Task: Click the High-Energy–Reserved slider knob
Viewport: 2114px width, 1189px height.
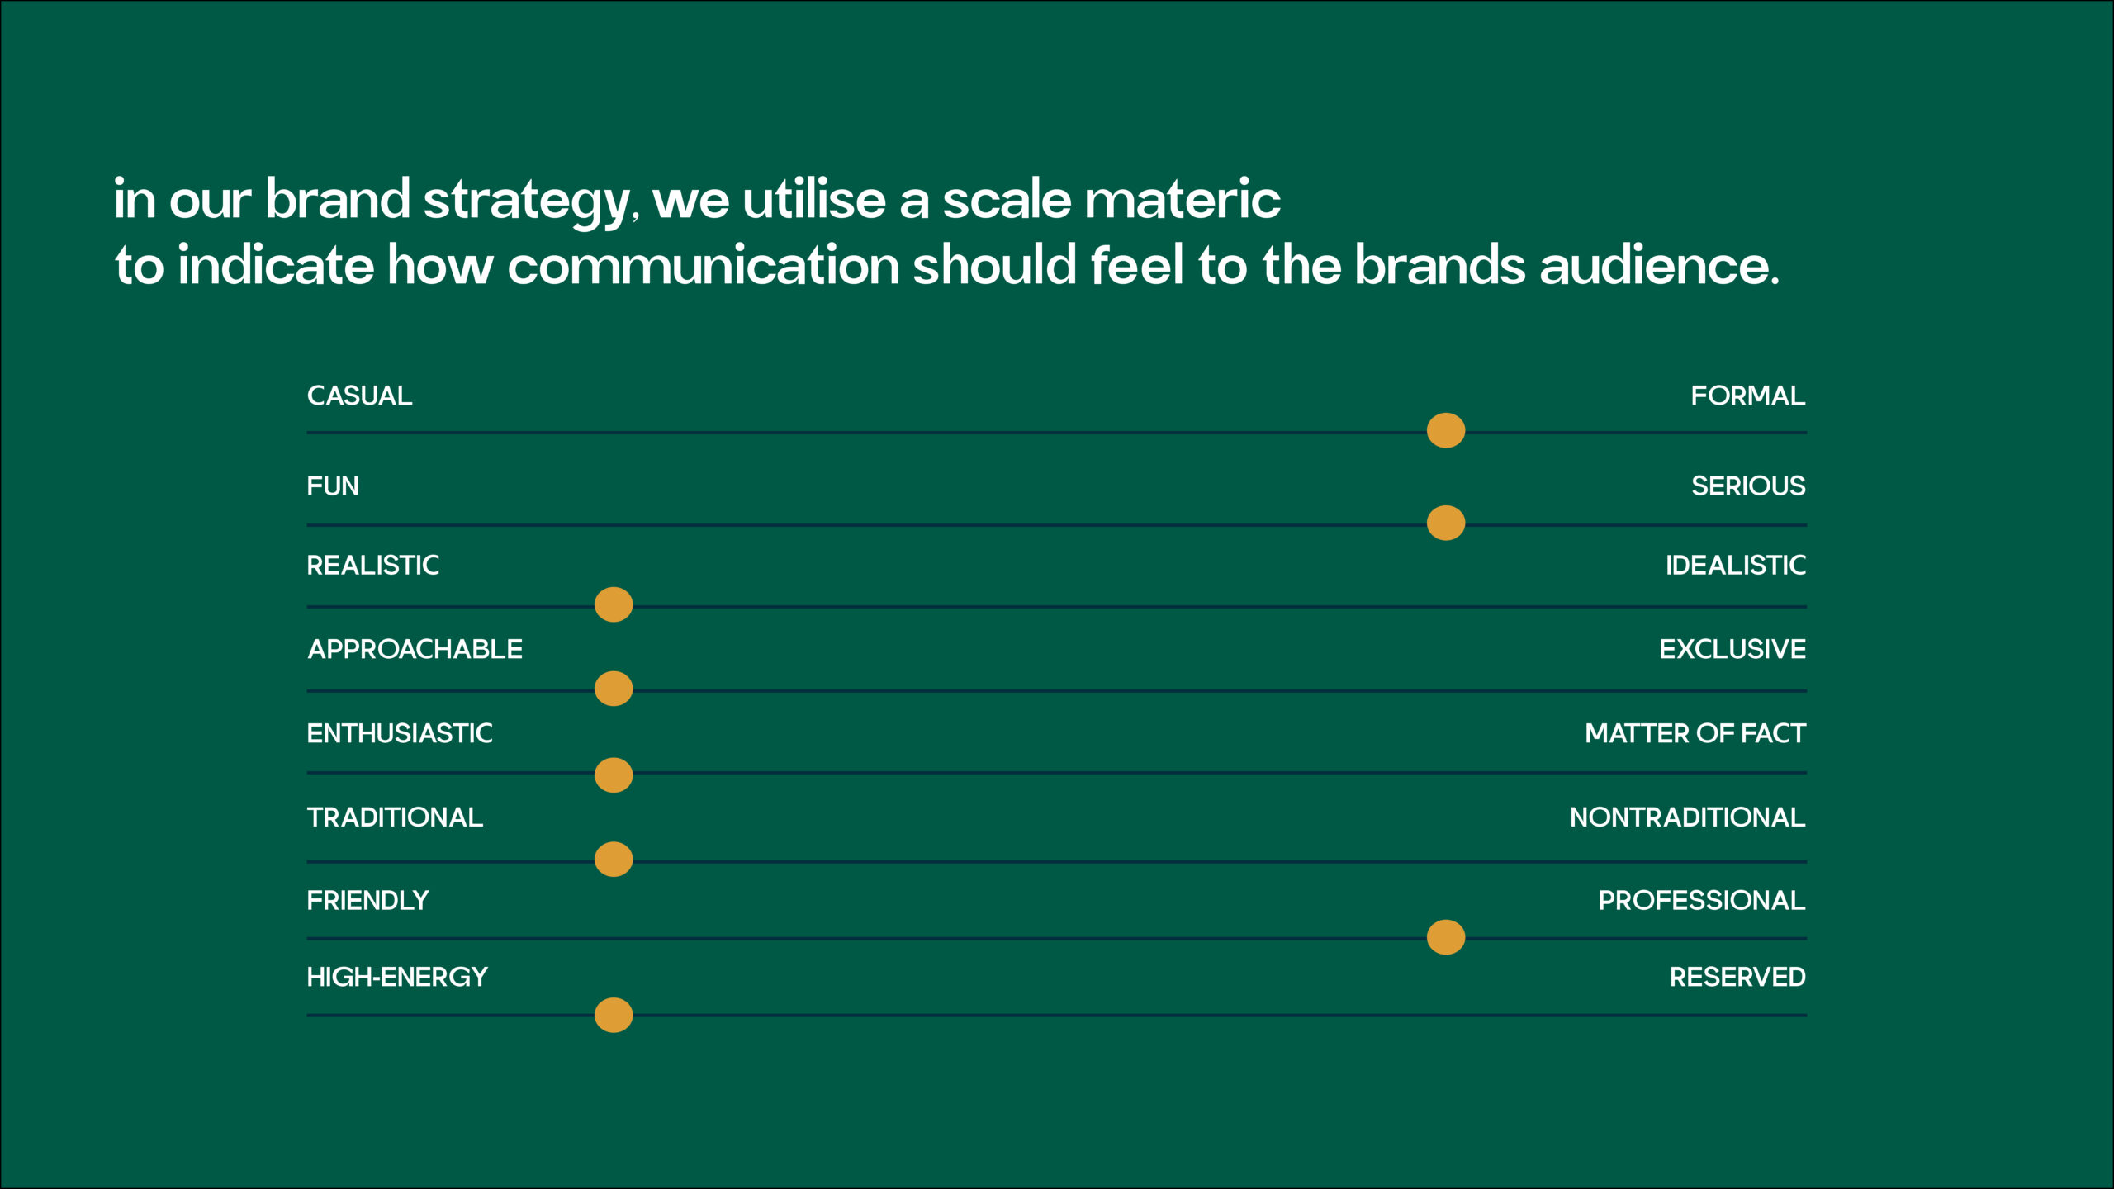Action: tap(614, 1015)
